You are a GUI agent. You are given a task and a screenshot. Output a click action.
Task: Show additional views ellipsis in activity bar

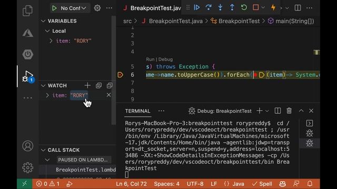(28, 98)
